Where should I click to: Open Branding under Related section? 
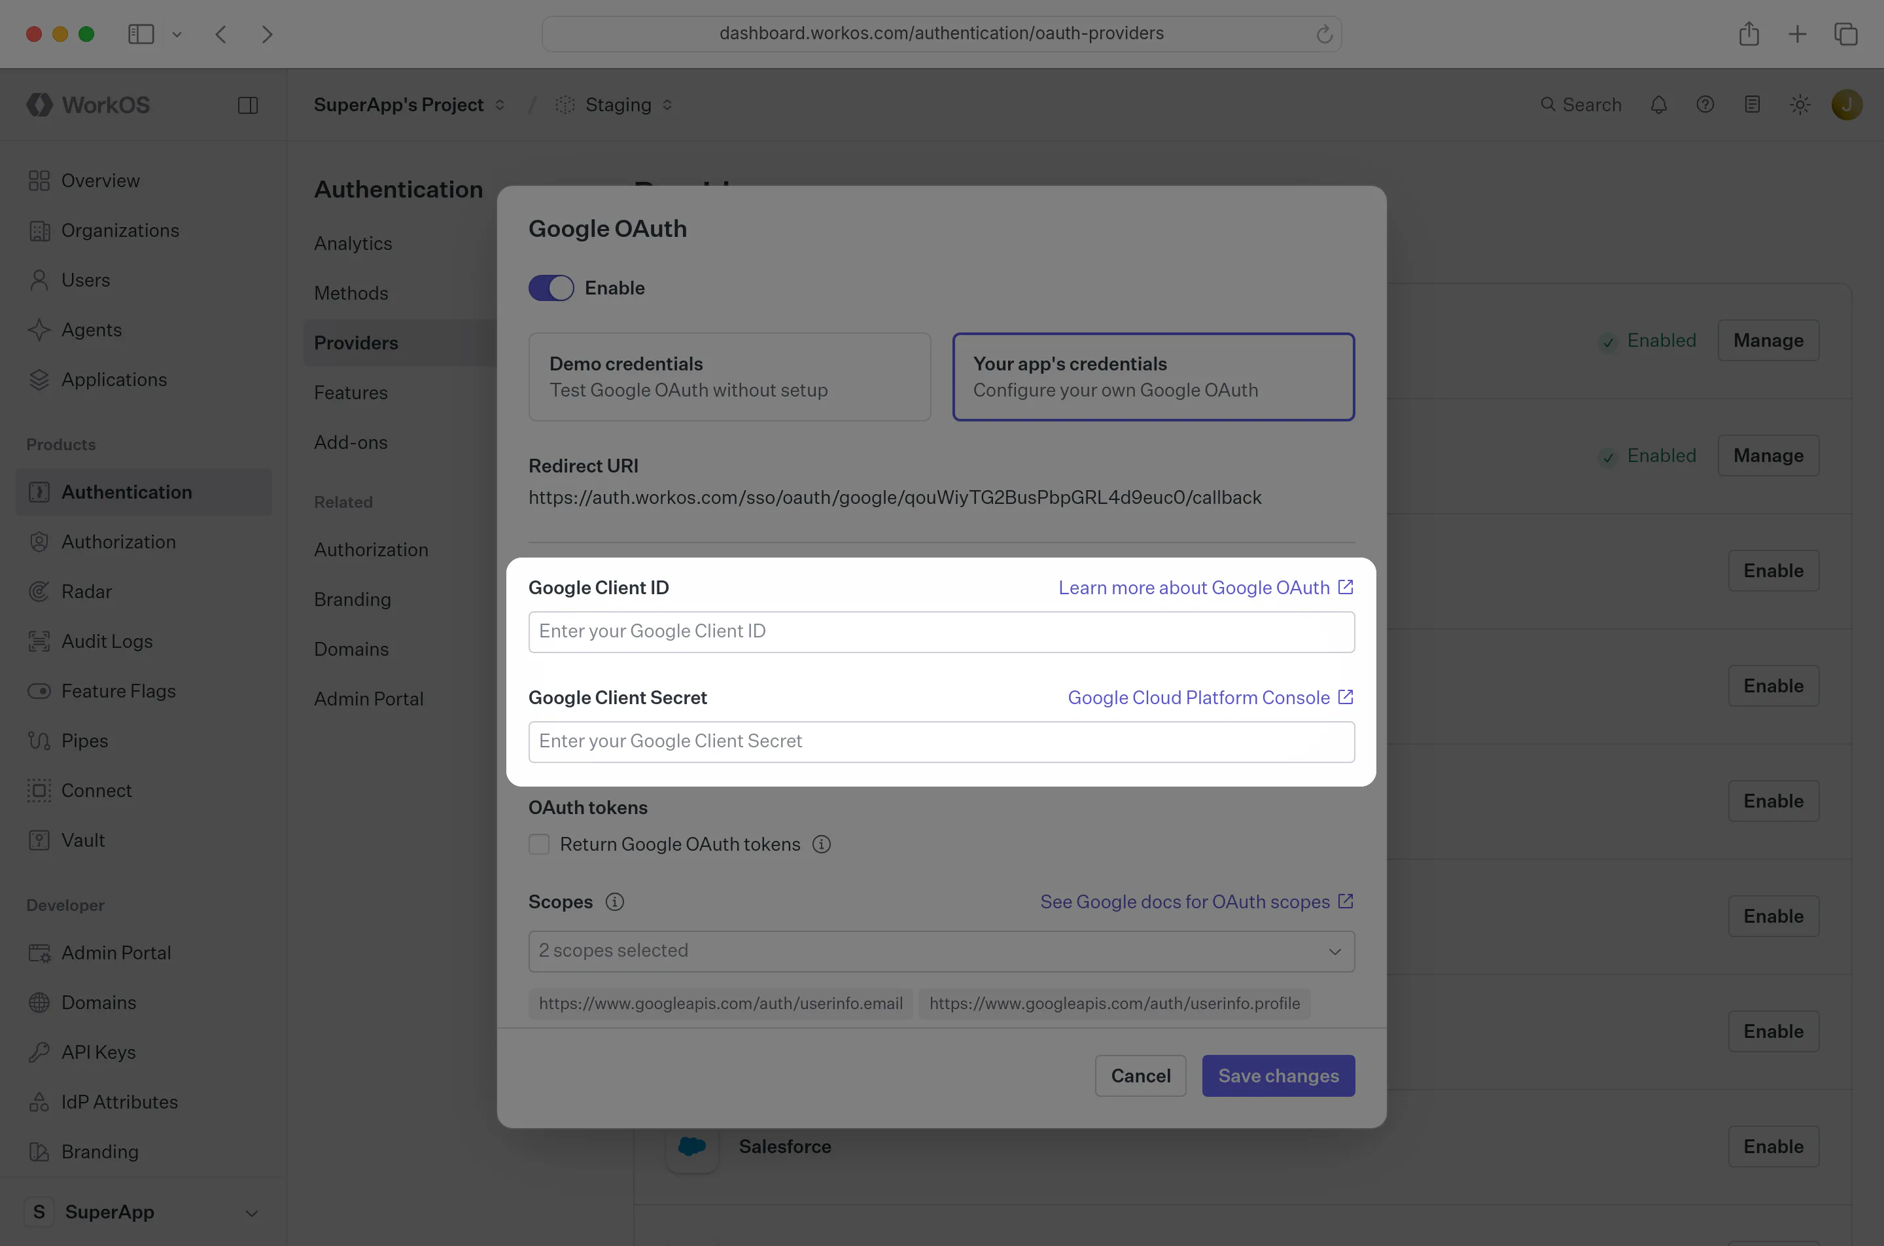353,599
